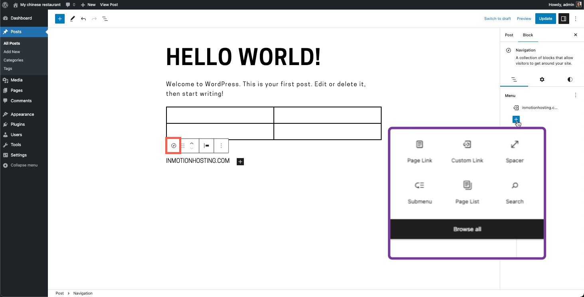This screenshot has height=297, width=584.
Task: Open the editor Options three-dot menu
Action: click(576, 19)
